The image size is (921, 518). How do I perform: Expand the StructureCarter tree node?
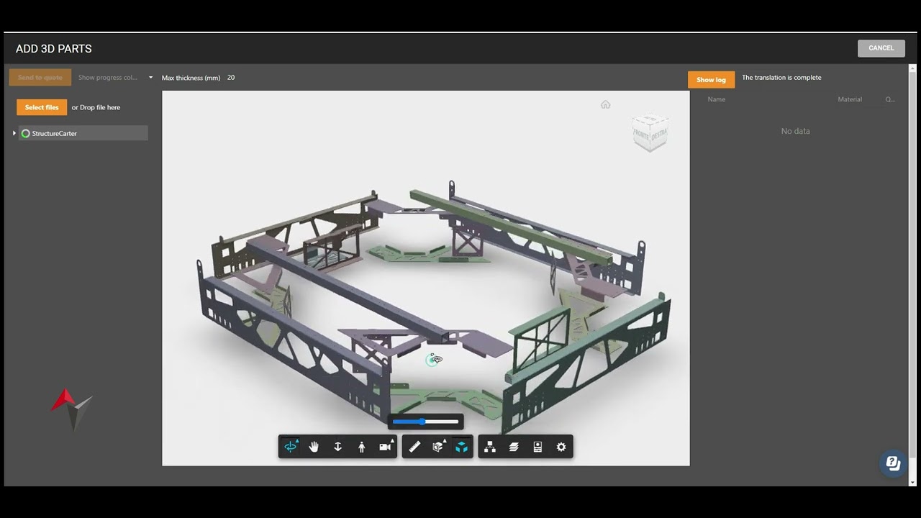coord(14,133)
